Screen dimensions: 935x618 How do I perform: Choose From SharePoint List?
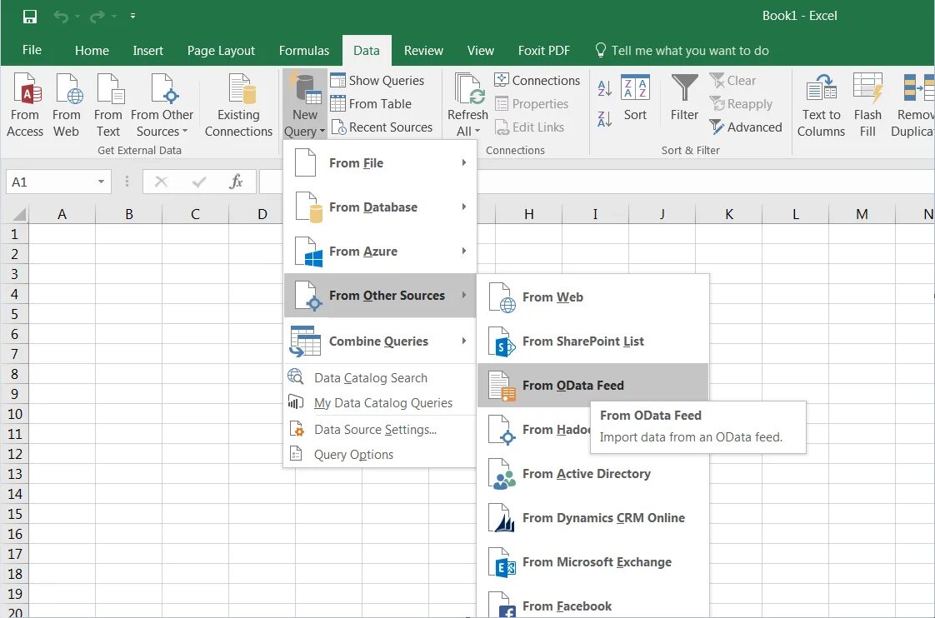pyautogui.click(x=593, y=341)
